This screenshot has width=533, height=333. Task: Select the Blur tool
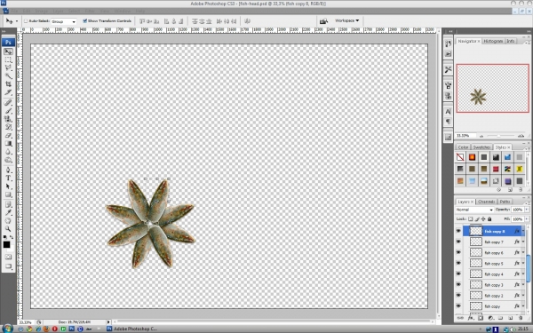pyautogui.click(x=8, y=152)
